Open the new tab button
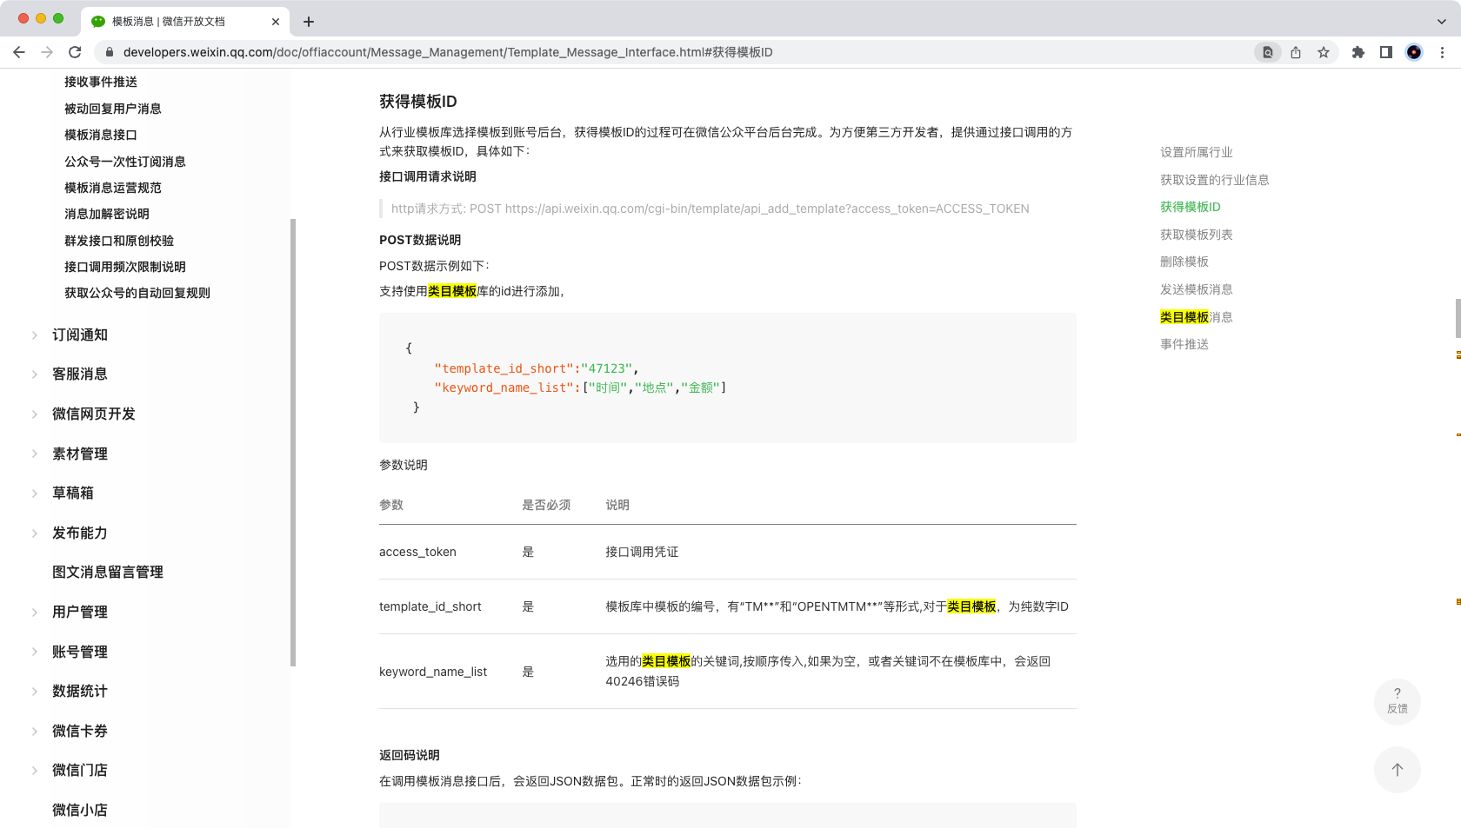This screenshot has width=1461, height=828. 309,22
